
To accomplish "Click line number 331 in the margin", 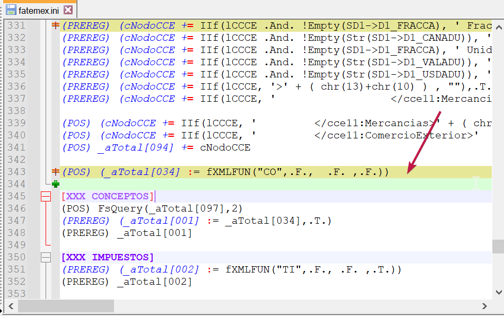I will click(16, 25).
